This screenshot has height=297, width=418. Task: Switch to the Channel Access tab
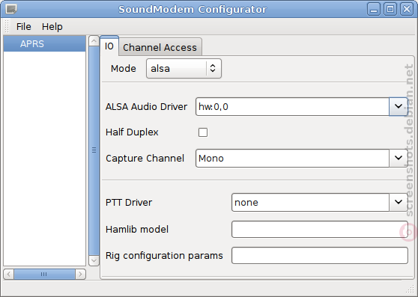point(160,47)
